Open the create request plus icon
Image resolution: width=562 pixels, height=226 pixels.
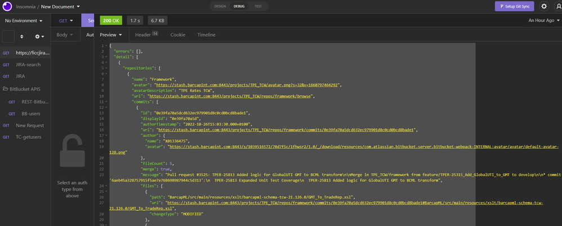click(x=38, y=37)
